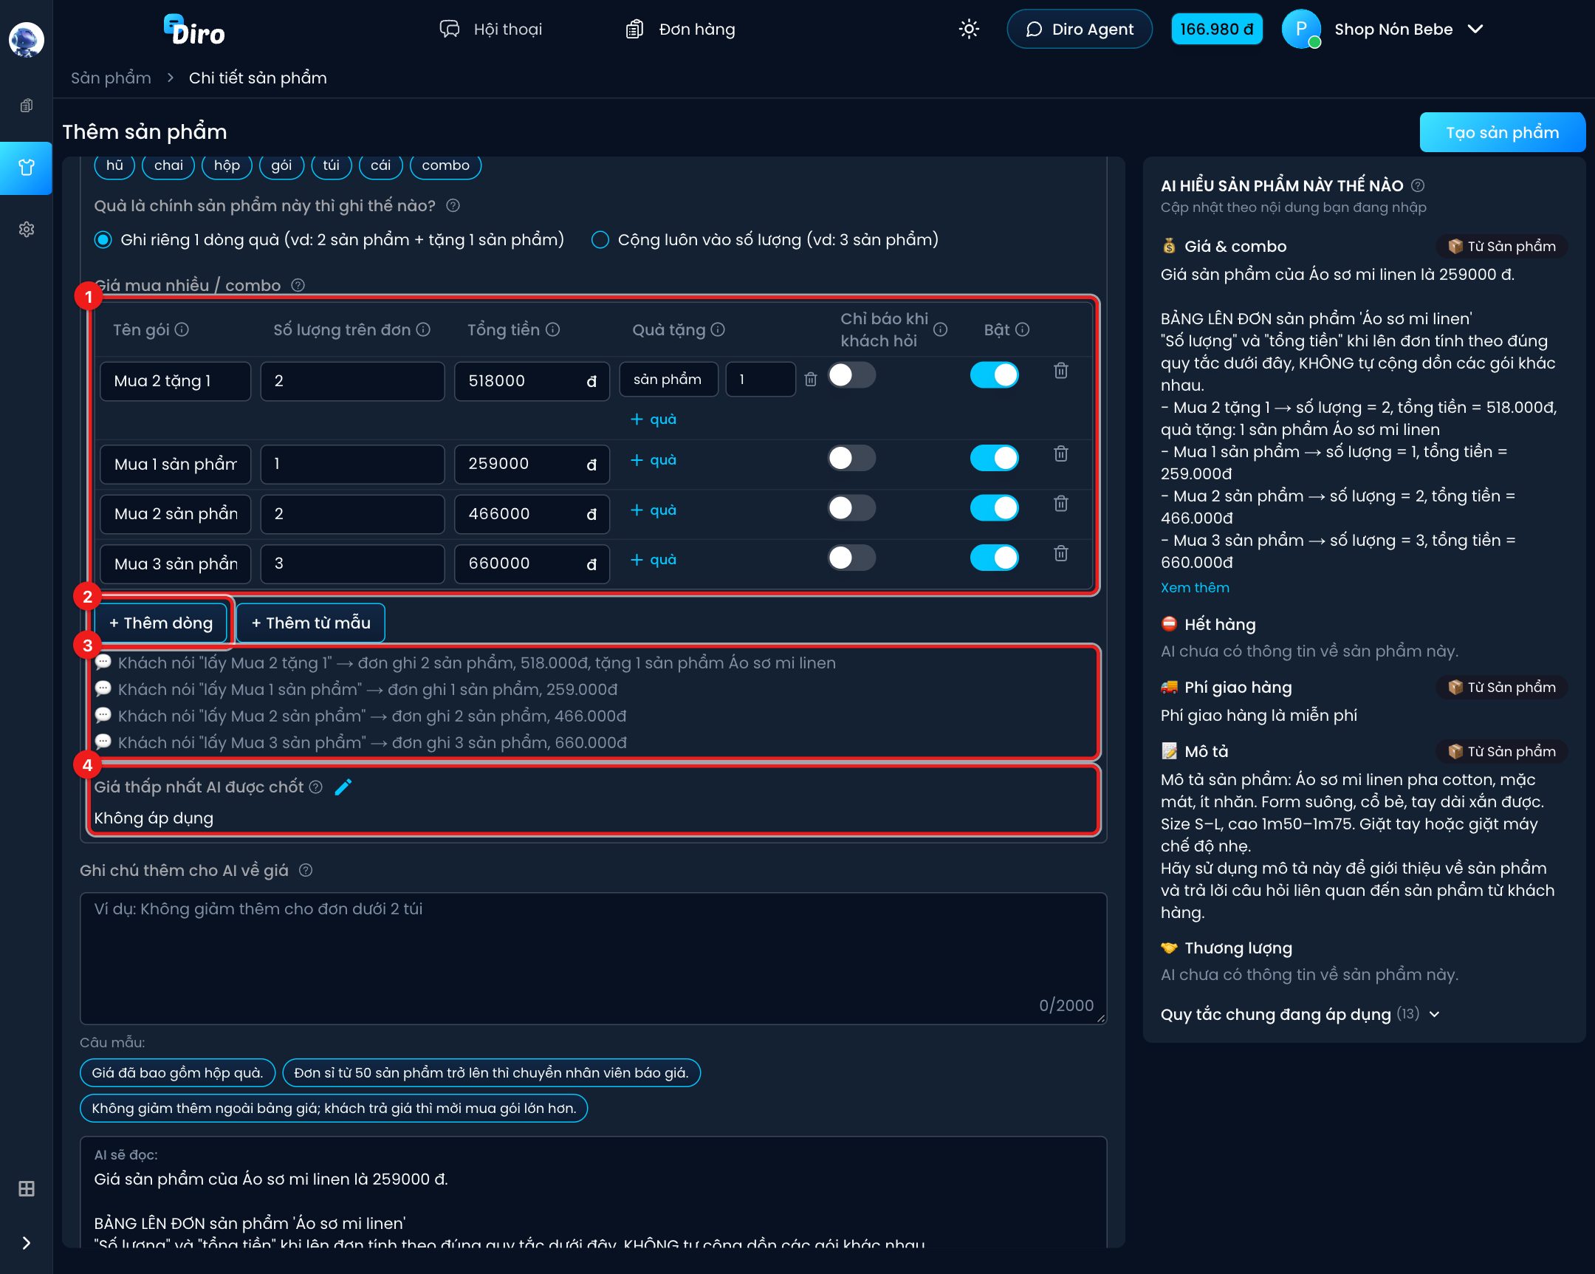Disable Bật toggle for Mua 2 tặng 1
Image resolution: width=1595 pixels, height=1274 pixels.
993,375
